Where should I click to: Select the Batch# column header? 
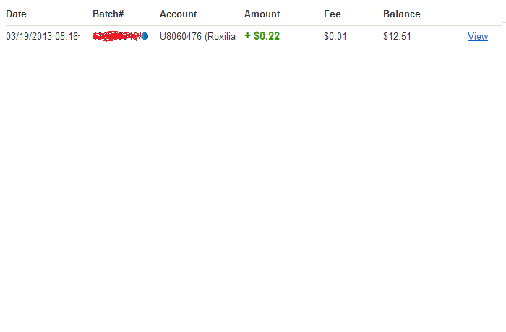[x=108, y=14]
